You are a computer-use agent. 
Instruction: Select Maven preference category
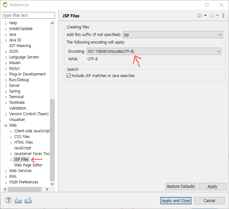point(15,63)
